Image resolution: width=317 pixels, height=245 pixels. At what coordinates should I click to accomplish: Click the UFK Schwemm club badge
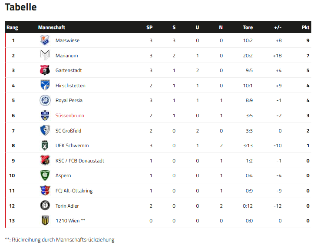pos(45,146)
